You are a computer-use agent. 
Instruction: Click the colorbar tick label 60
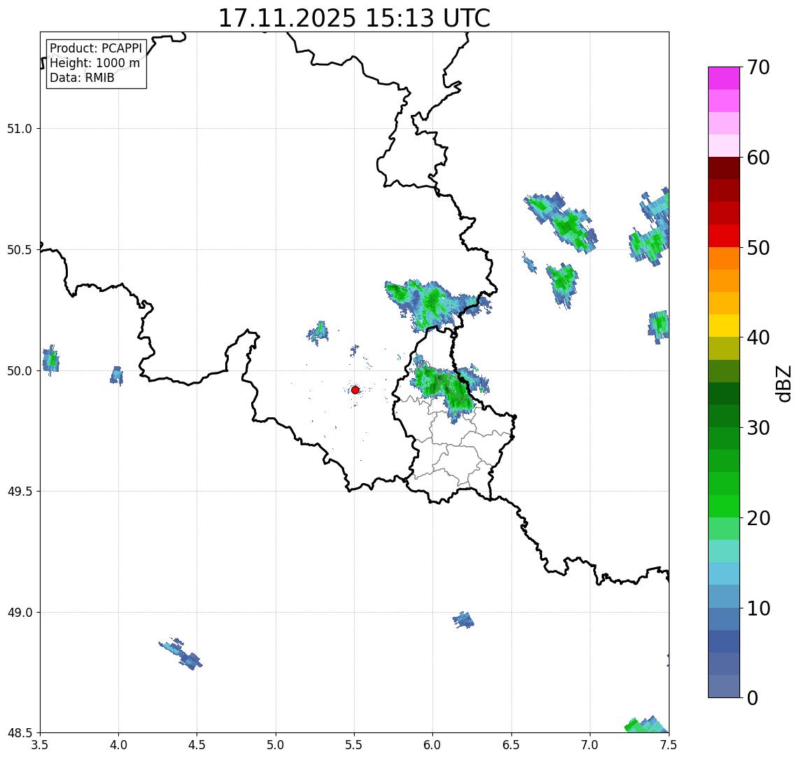758,158
